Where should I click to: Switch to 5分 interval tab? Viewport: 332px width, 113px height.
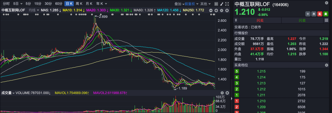pyautogui.click(x=28, y=4)
